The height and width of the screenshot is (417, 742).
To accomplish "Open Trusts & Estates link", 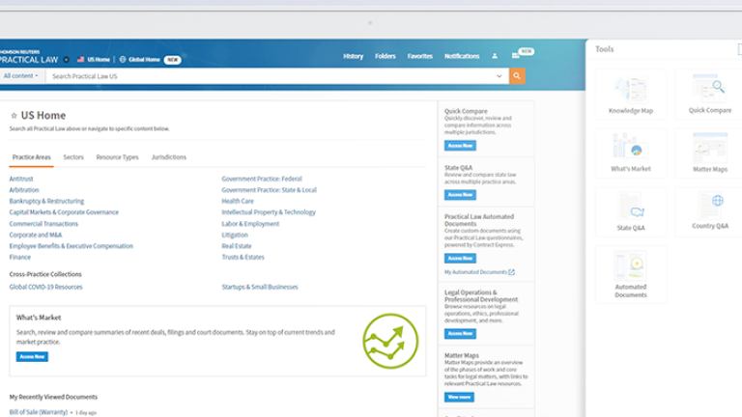I will [243, 257].
